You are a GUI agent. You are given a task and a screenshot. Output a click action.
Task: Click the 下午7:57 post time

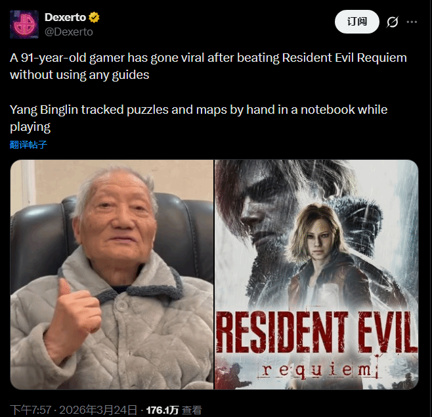coord(31,410)
